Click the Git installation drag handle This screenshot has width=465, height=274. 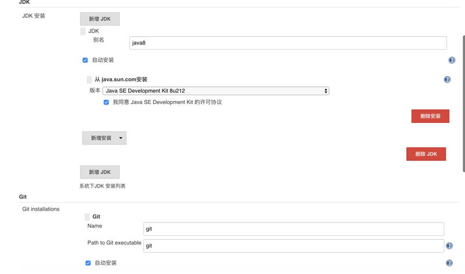coord(87,217)
